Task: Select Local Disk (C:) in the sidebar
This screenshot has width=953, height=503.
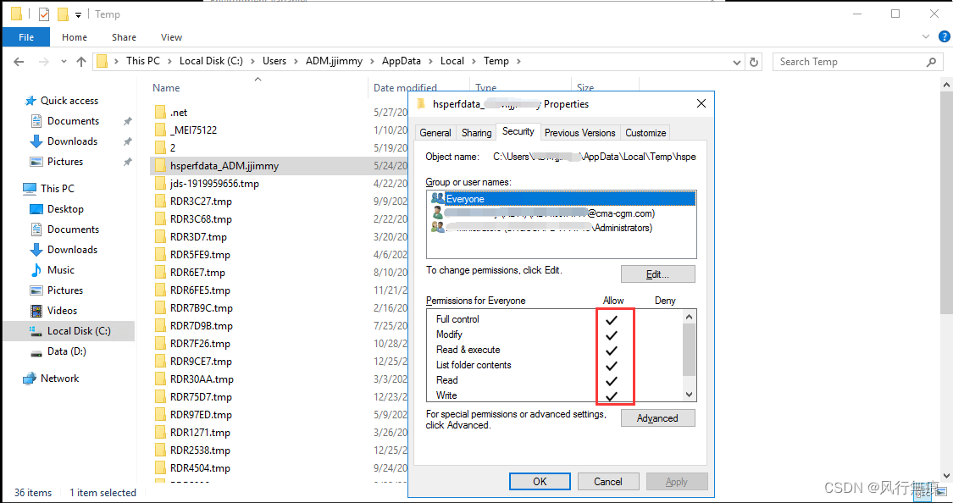Action: [x=80, y=330]
